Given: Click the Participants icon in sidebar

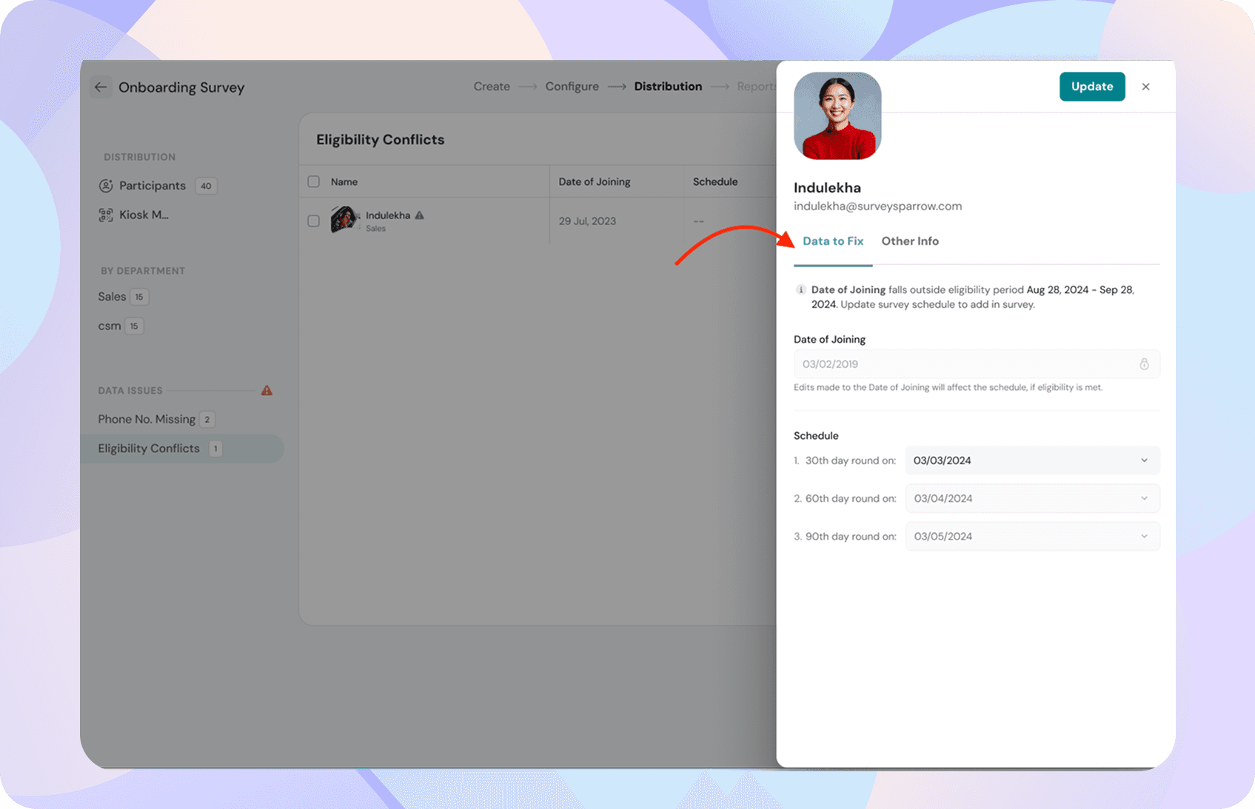Looking at the screenshot, I should (x=106, y=186).
